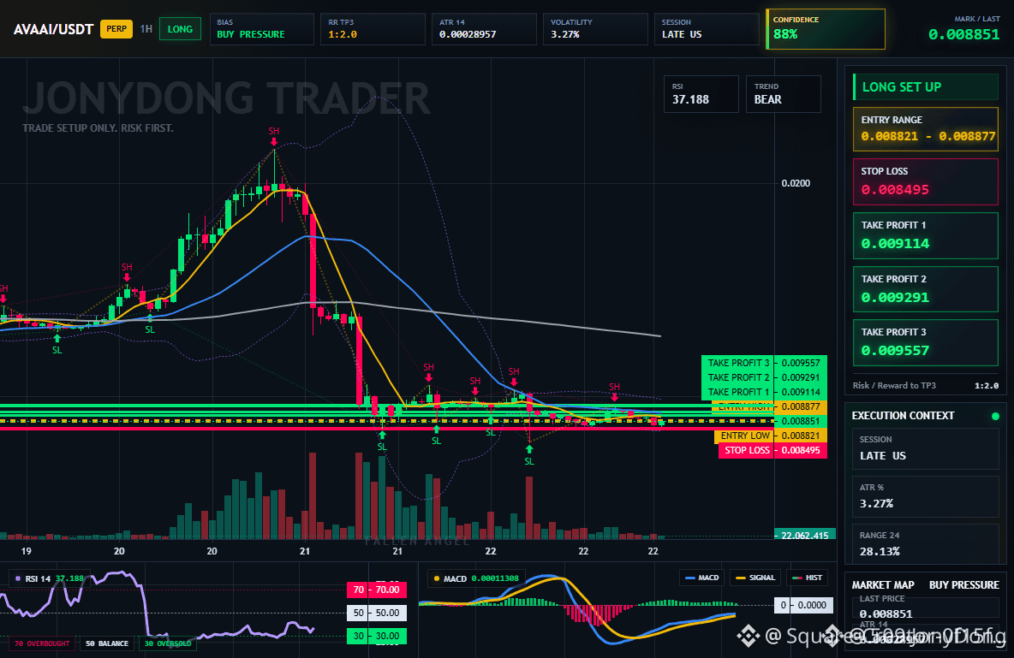Click the yellow dot next to the MACD label
Screen dimensions: 1014x658
click(x=437, y=578)
